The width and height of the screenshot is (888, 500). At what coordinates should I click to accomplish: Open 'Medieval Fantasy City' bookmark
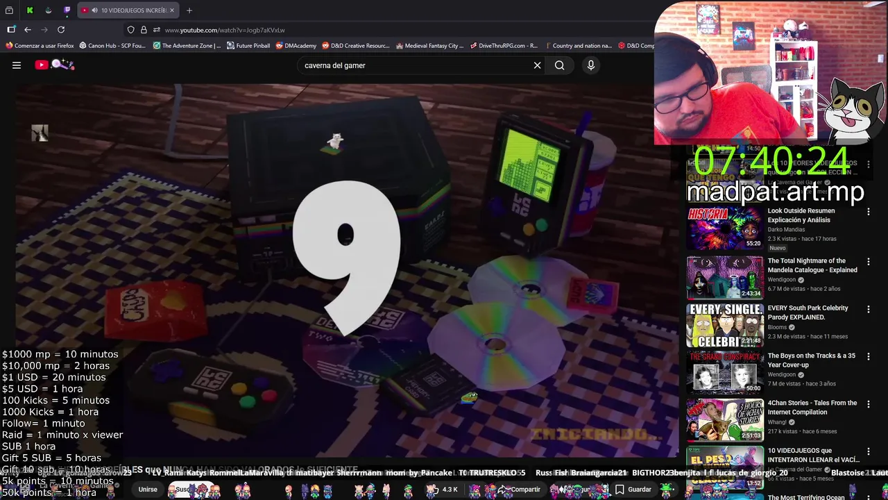click(430, 46)
